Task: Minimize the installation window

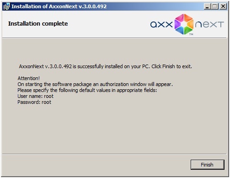Action: point(208,6)
